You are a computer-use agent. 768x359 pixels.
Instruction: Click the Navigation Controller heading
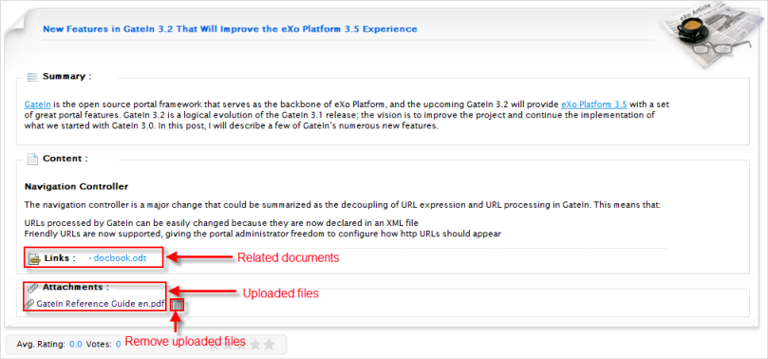click(76, 186)
